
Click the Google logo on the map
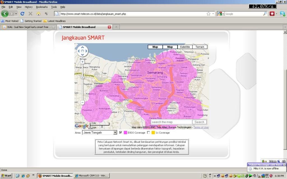pos(82,126)
